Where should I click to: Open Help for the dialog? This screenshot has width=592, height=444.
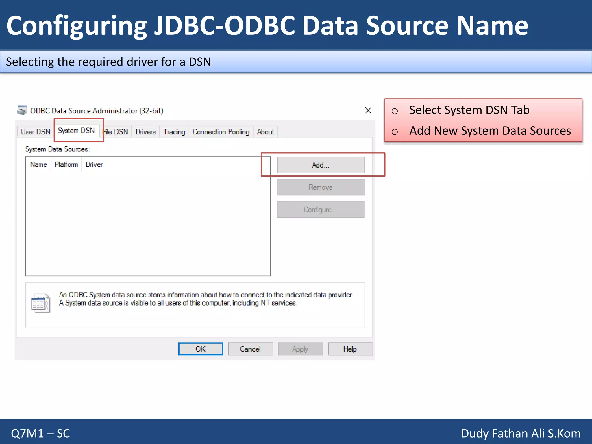pos(350,349)
